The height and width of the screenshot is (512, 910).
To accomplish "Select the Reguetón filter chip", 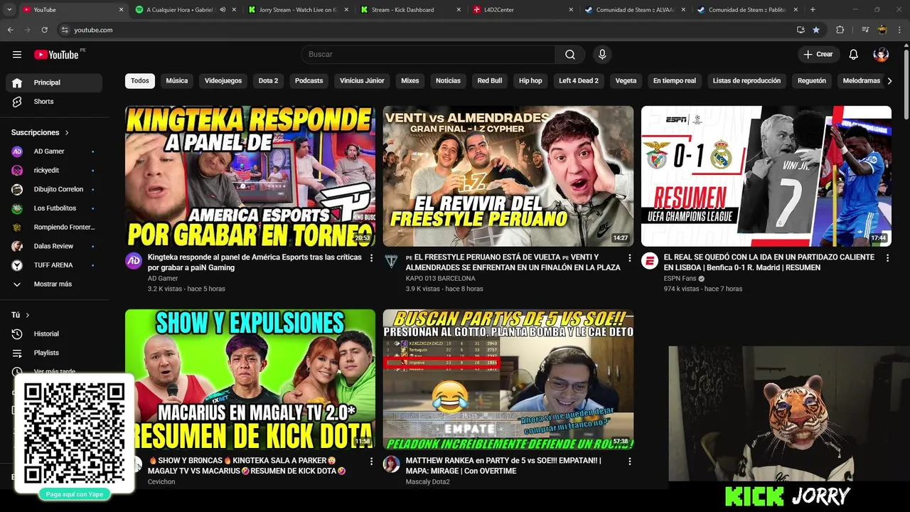I will [x=812, y=81].
